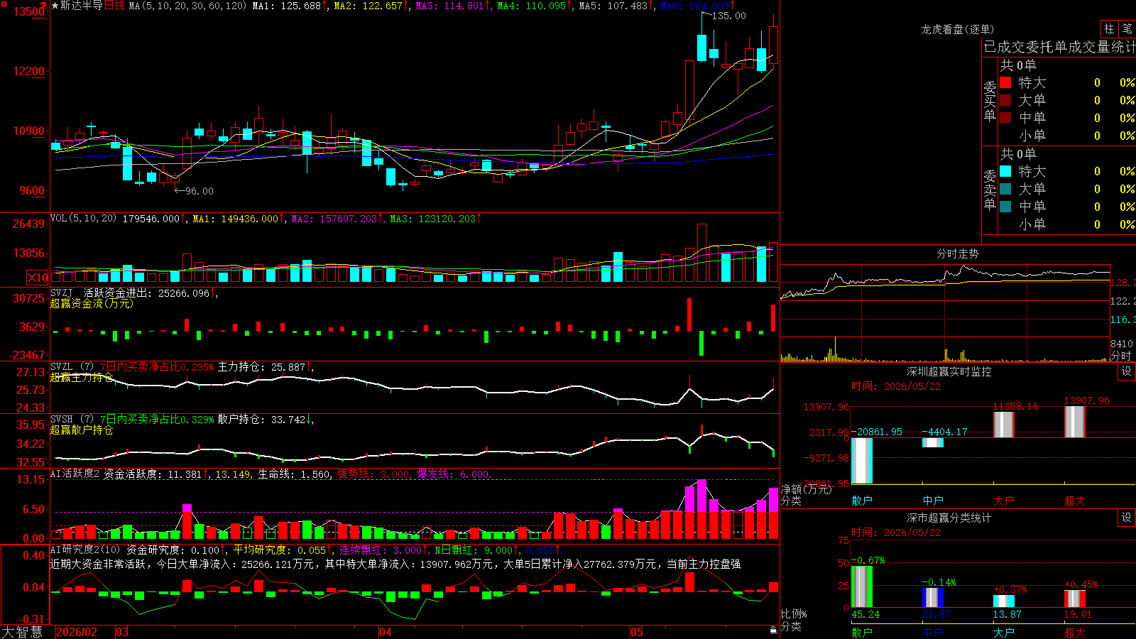Click the 超赢资金流(万元) label
1136x639 pixels.
pos(92,303)
